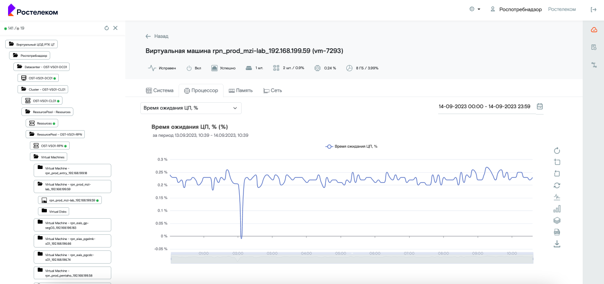604x284 pixels.
Task: Open the metric dropdown 'Время ожидания ЦП, %'
Action: [190, 108]
